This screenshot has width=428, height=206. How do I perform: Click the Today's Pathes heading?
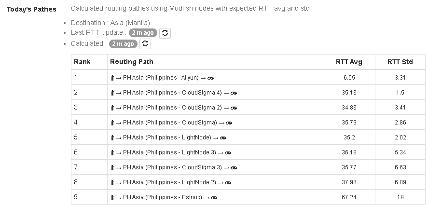click(31, 9)
